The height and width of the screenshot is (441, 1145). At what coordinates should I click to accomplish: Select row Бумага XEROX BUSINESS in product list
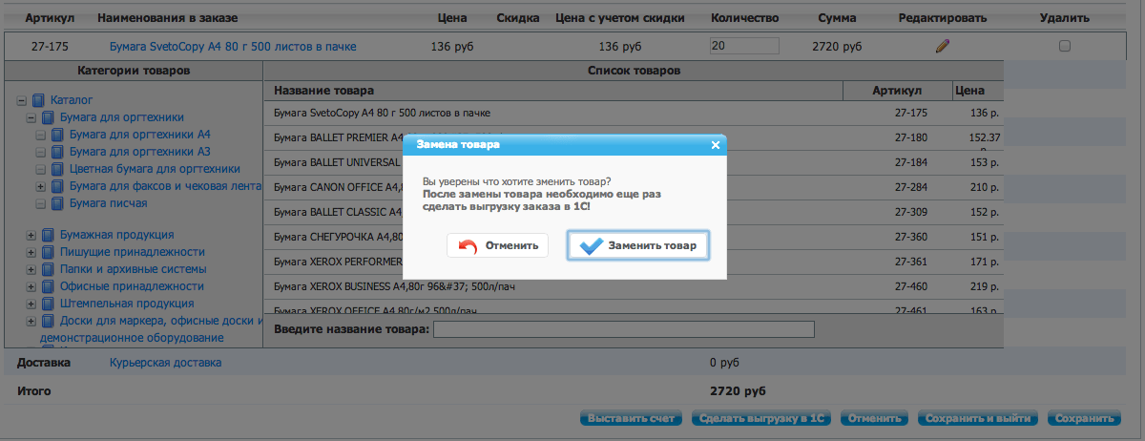pyautogui.click(x=634, y=286)
